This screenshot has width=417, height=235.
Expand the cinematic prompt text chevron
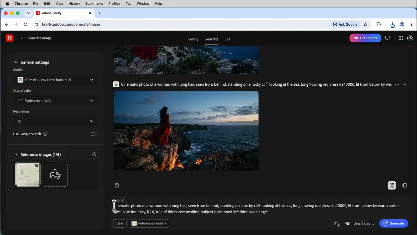pyautogui.click(x=405, y=84)
